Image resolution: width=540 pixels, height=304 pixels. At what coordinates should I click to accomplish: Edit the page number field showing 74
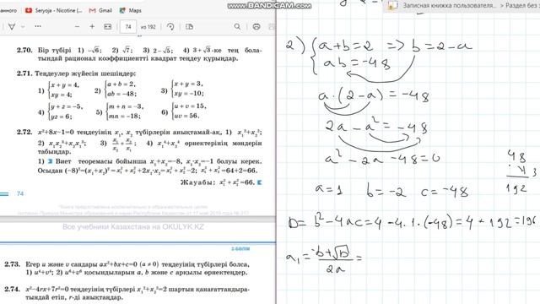128,26
